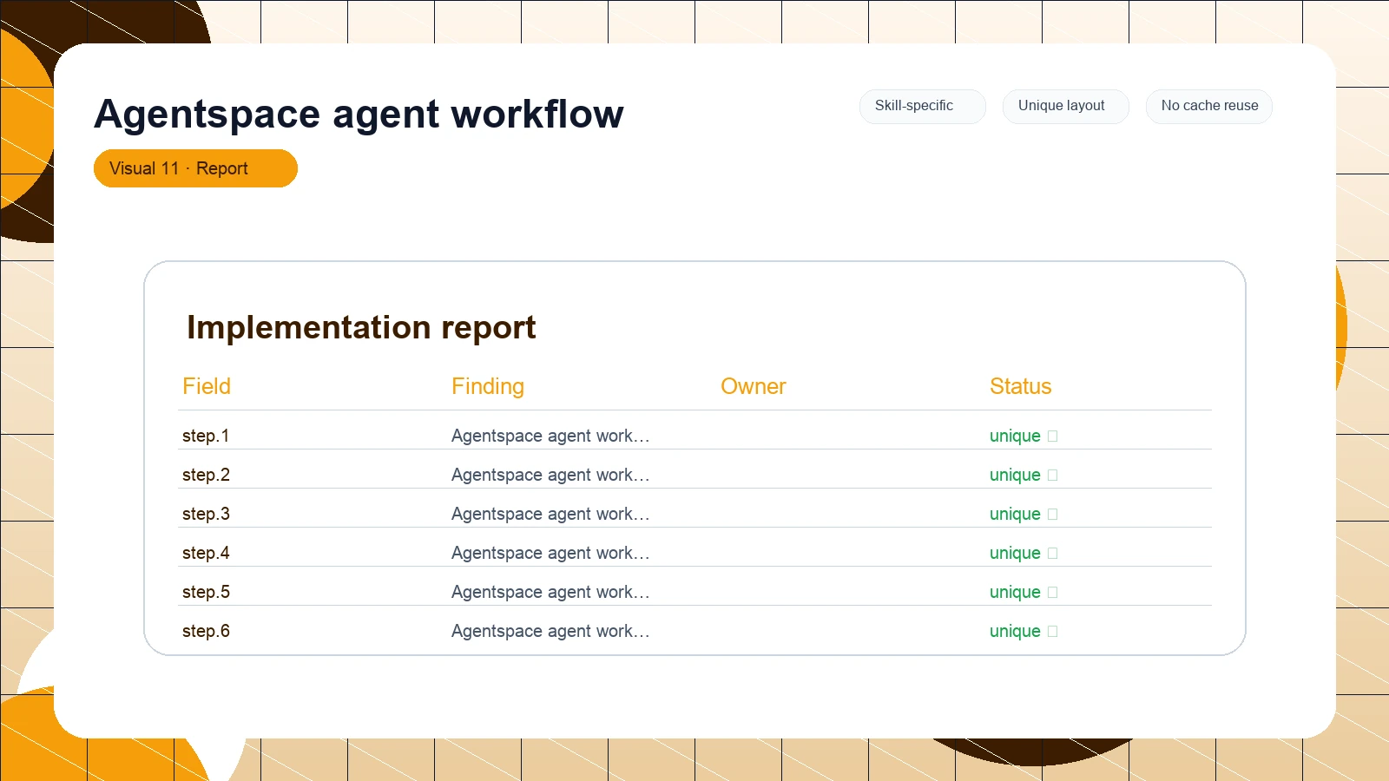Click the unique status in step.1 row

pos(1015,436)
